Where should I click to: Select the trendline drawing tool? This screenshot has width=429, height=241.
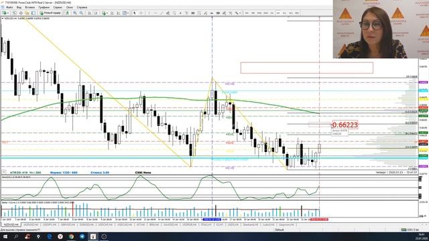[x=162, y=13]
